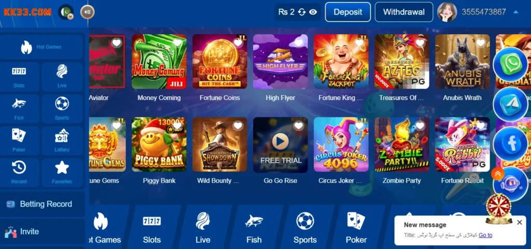Open the Fish category in the sidebar
This screenshot has height=249, width=531.
pyautogui.click(x=19, y=109)
